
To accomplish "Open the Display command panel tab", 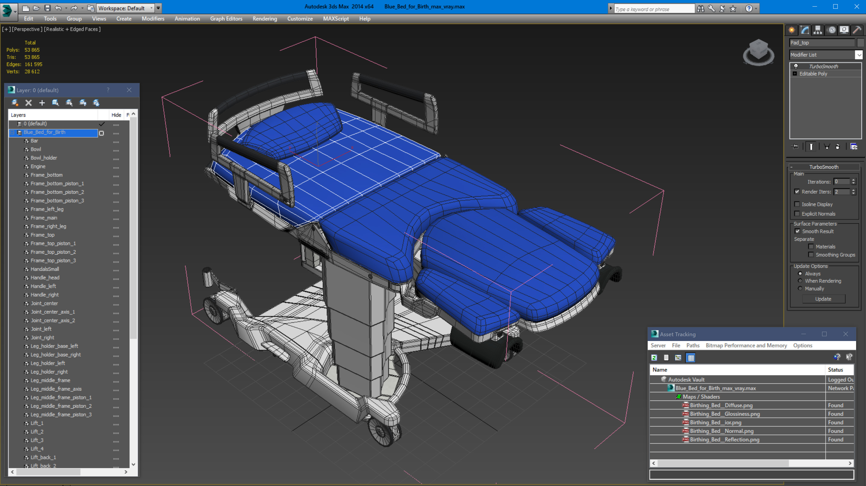I will [x=844, y=30].
